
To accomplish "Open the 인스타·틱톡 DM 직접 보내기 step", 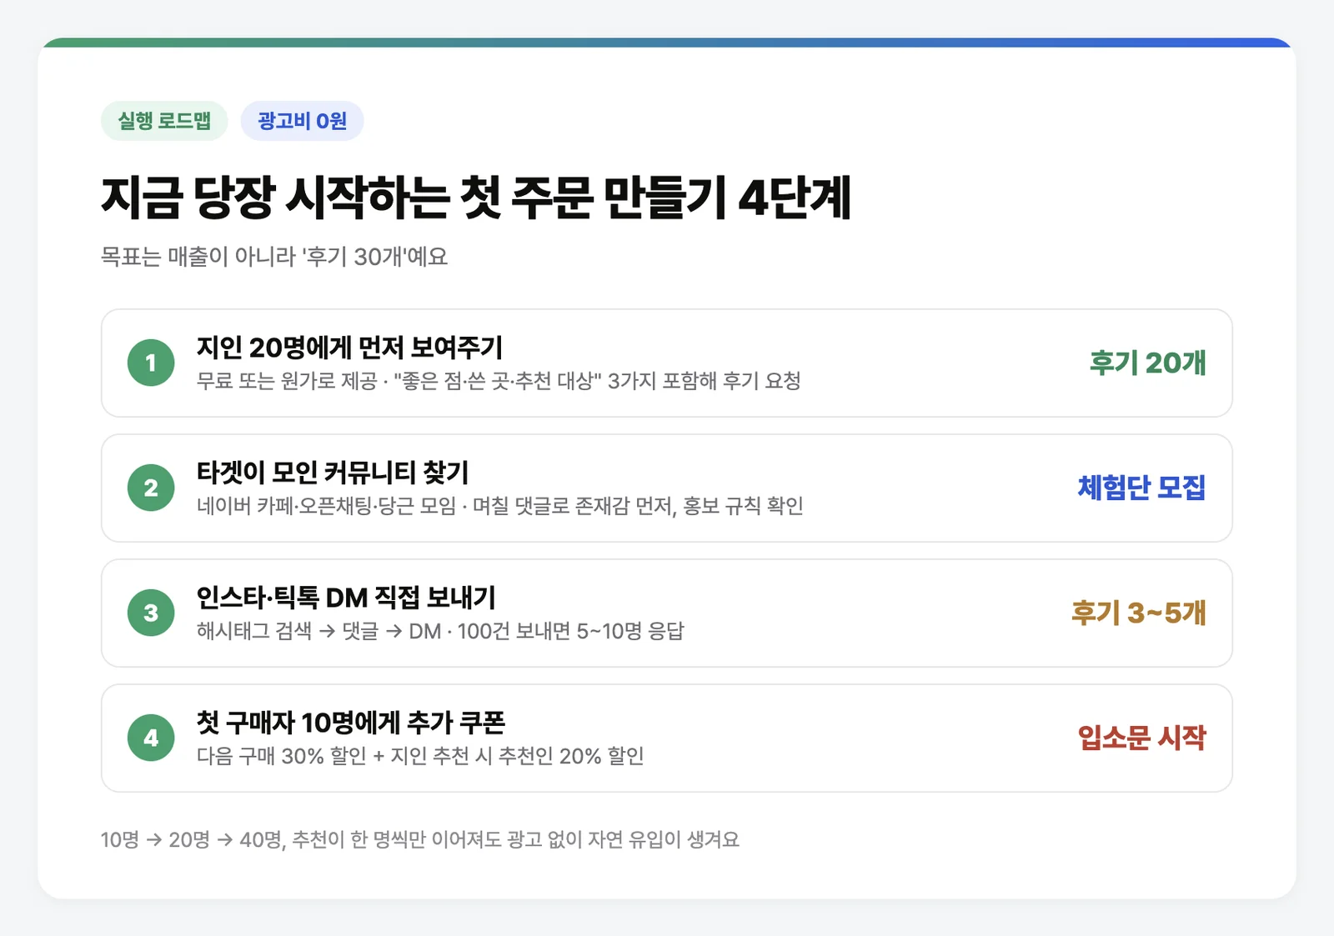I will click(x=667, y=613).
